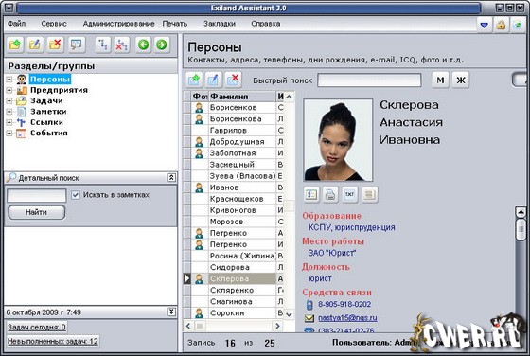Click the magnifier icon of Детальный поиск
This screenshot has width=530, height=356.
[x=11, y=177]
